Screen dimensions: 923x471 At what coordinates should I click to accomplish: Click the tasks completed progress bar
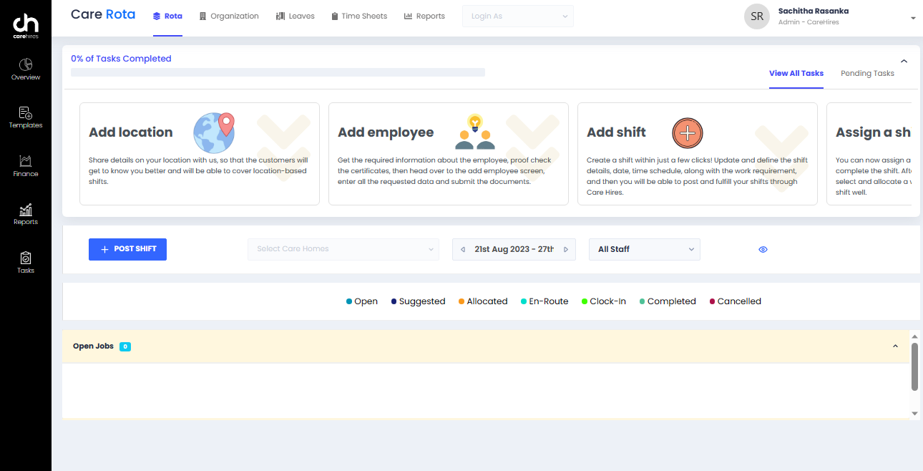coord(278,72)
